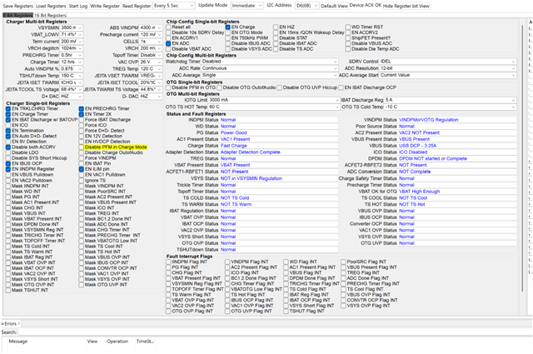
Task: Click the Search field in Errors panel
Action: click(x=274, y=332)
